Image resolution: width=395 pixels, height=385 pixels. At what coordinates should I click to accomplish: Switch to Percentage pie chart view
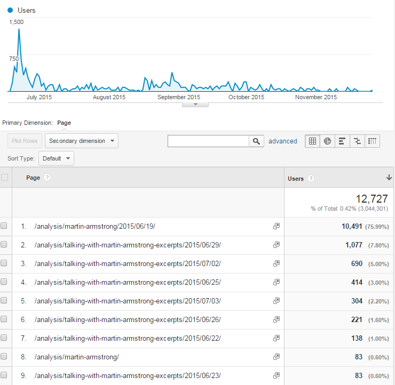[x=327, y=141]
